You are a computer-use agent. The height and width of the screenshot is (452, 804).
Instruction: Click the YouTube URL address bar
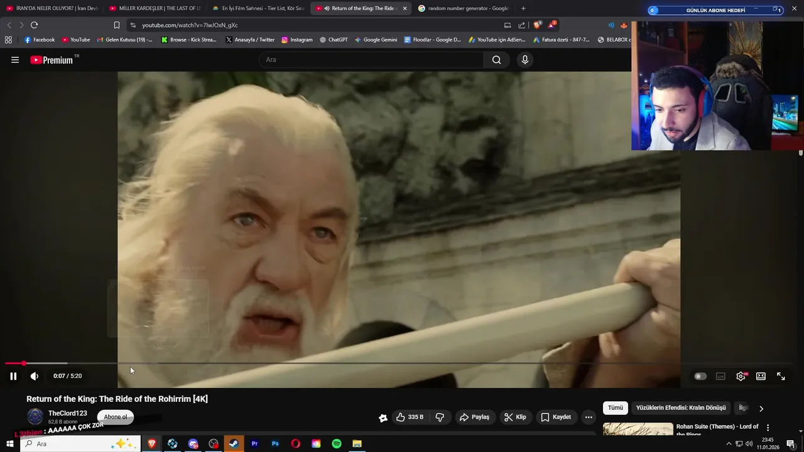314,25
